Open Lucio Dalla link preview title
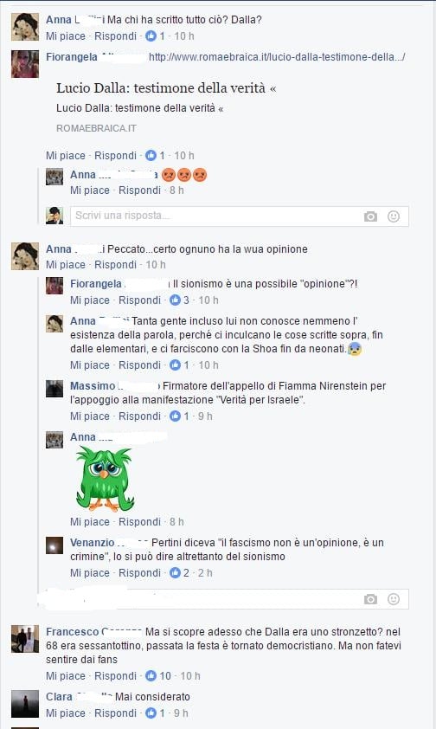Image resolution: width=436 pixels, height=729 pixels. tap(166, 87)
